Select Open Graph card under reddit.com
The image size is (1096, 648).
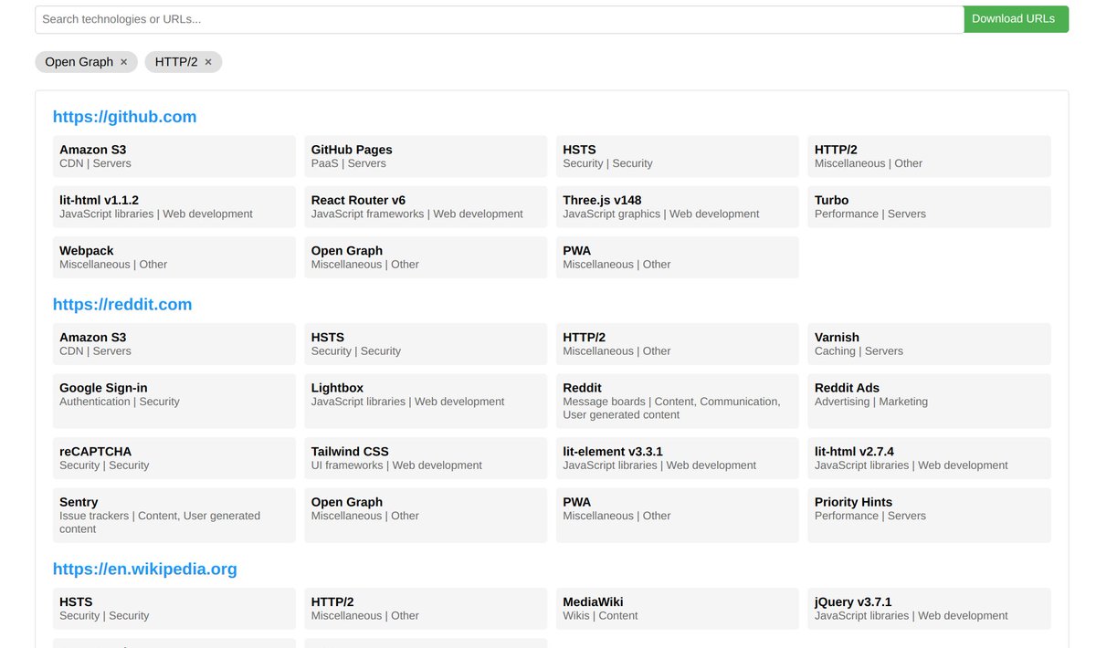point(426,515)
